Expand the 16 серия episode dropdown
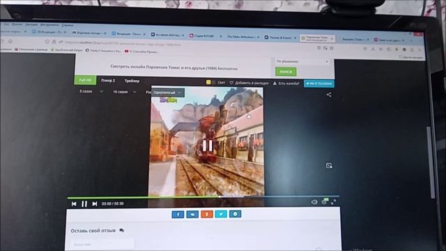Screen dimensions: 446x251 point(125,92)
